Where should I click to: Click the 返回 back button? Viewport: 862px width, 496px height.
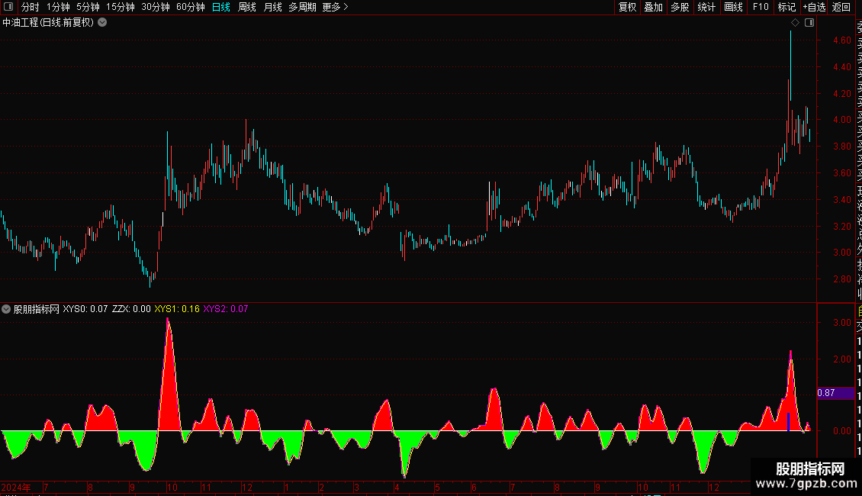coord(841,7)
